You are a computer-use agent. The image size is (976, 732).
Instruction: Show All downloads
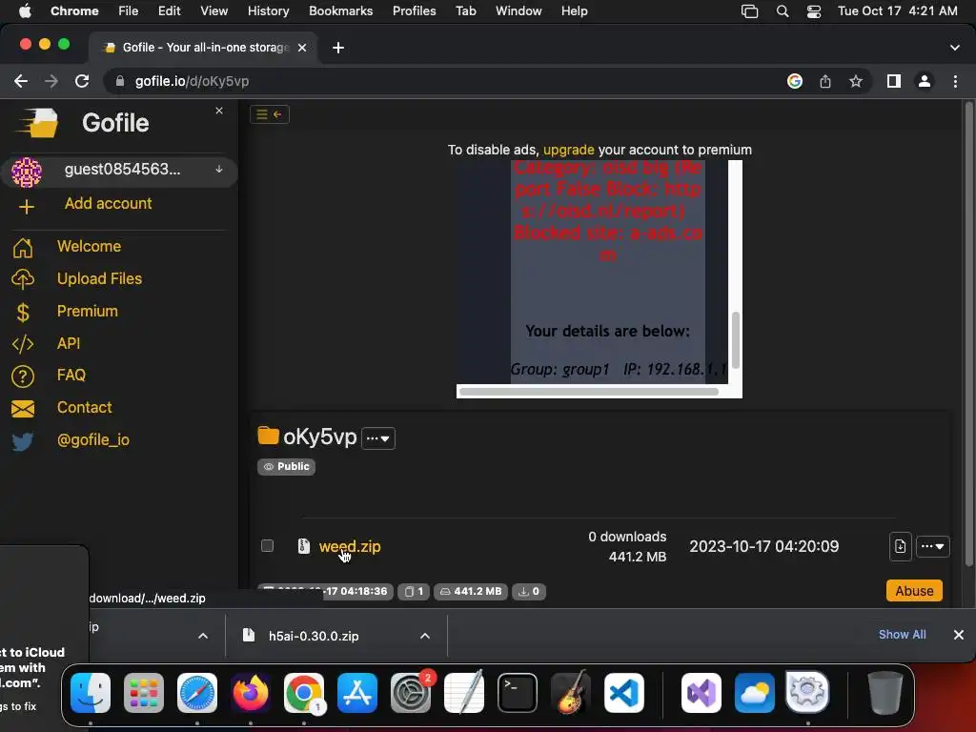coord(902,634)
